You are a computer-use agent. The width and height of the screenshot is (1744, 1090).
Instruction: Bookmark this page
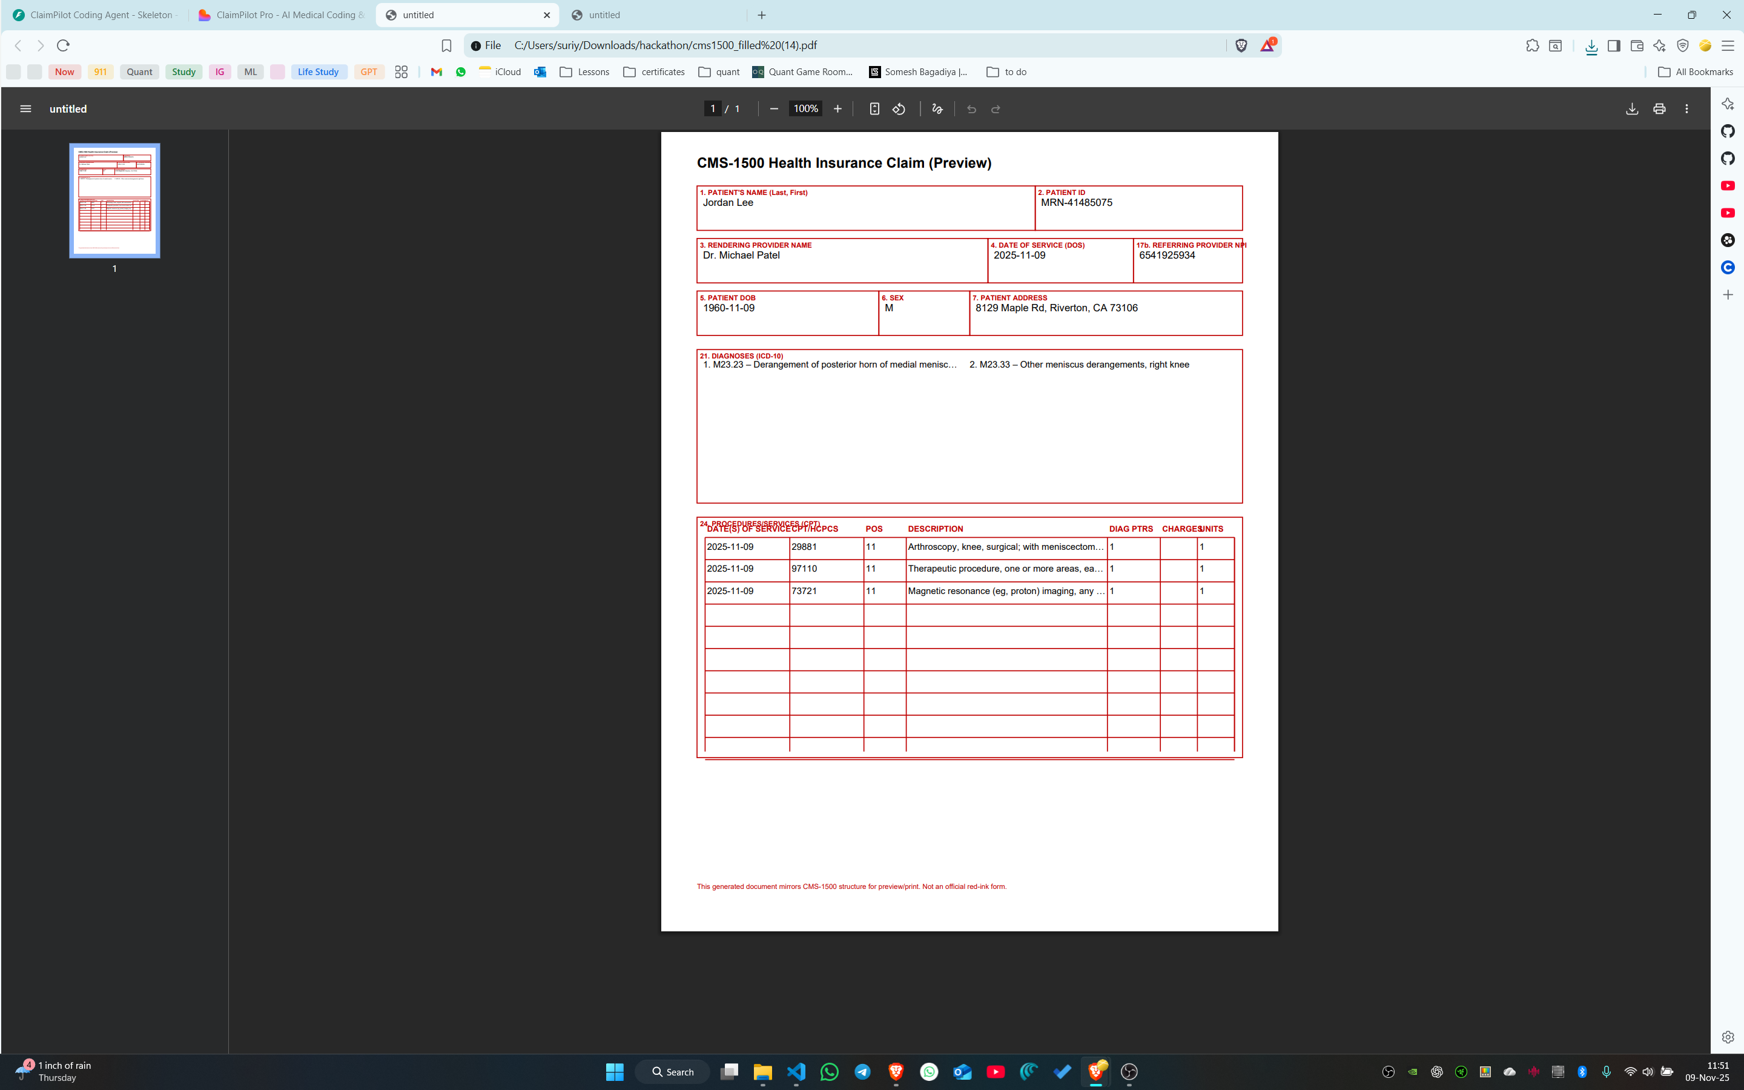(x=446, y=45)
